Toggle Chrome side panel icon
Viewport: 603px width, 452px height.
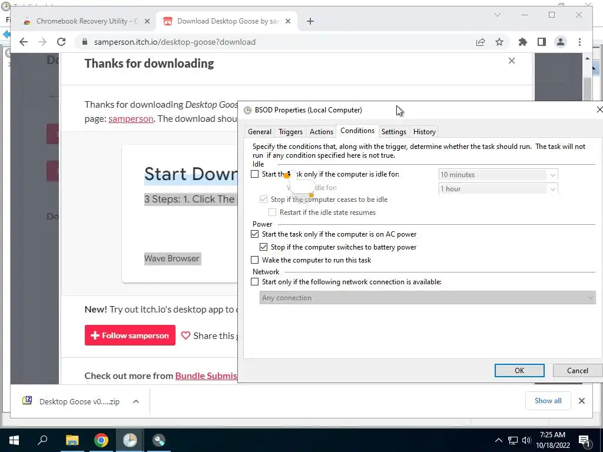[542, 42]
